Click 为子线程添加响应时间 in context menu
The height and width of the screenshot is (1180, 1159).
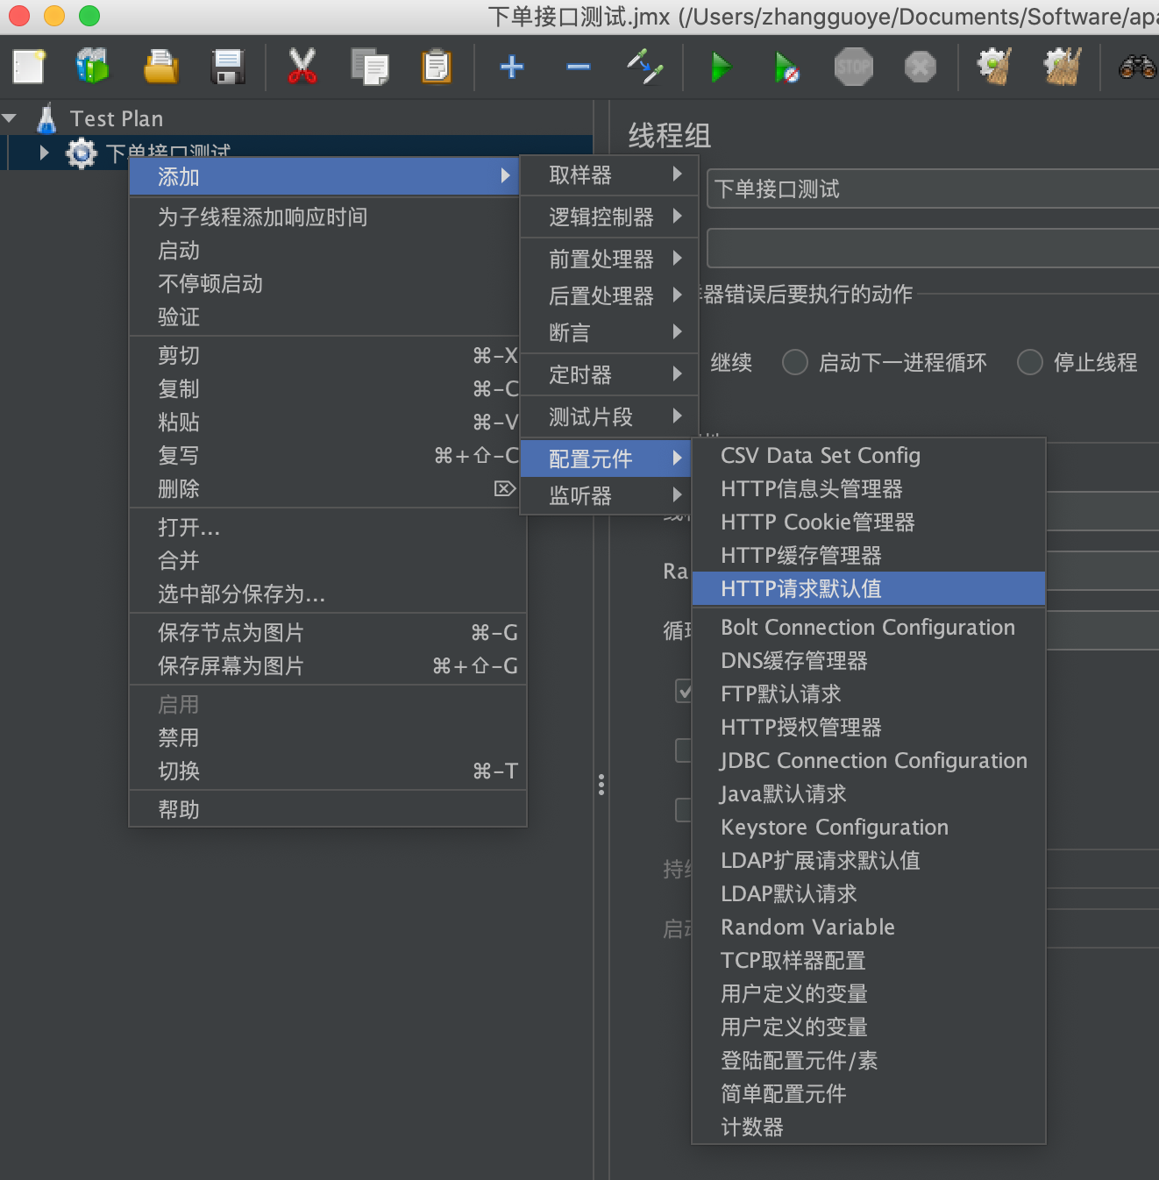[x=328, y=217]
